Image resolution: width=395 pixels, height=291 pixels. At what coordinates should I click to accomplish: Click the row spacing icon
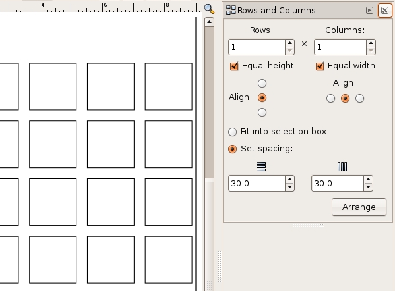pos(261,167)
